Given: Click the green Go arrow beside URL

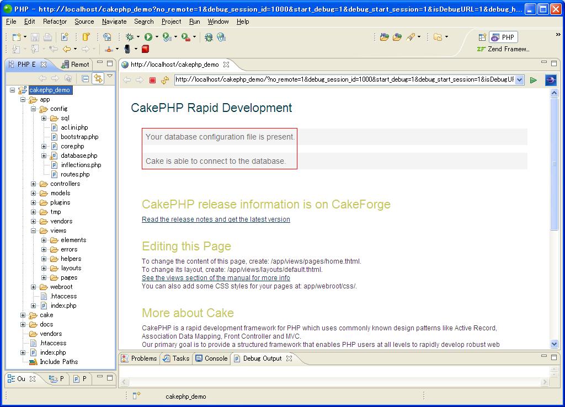Looking at the screenshot, I should (534, 80).
